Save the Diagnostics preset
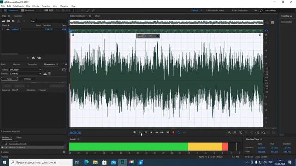 [x=45, y=74]
